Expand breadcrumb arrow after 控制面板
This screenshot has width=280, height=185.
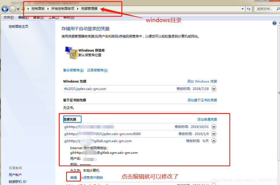click(48, 9)
